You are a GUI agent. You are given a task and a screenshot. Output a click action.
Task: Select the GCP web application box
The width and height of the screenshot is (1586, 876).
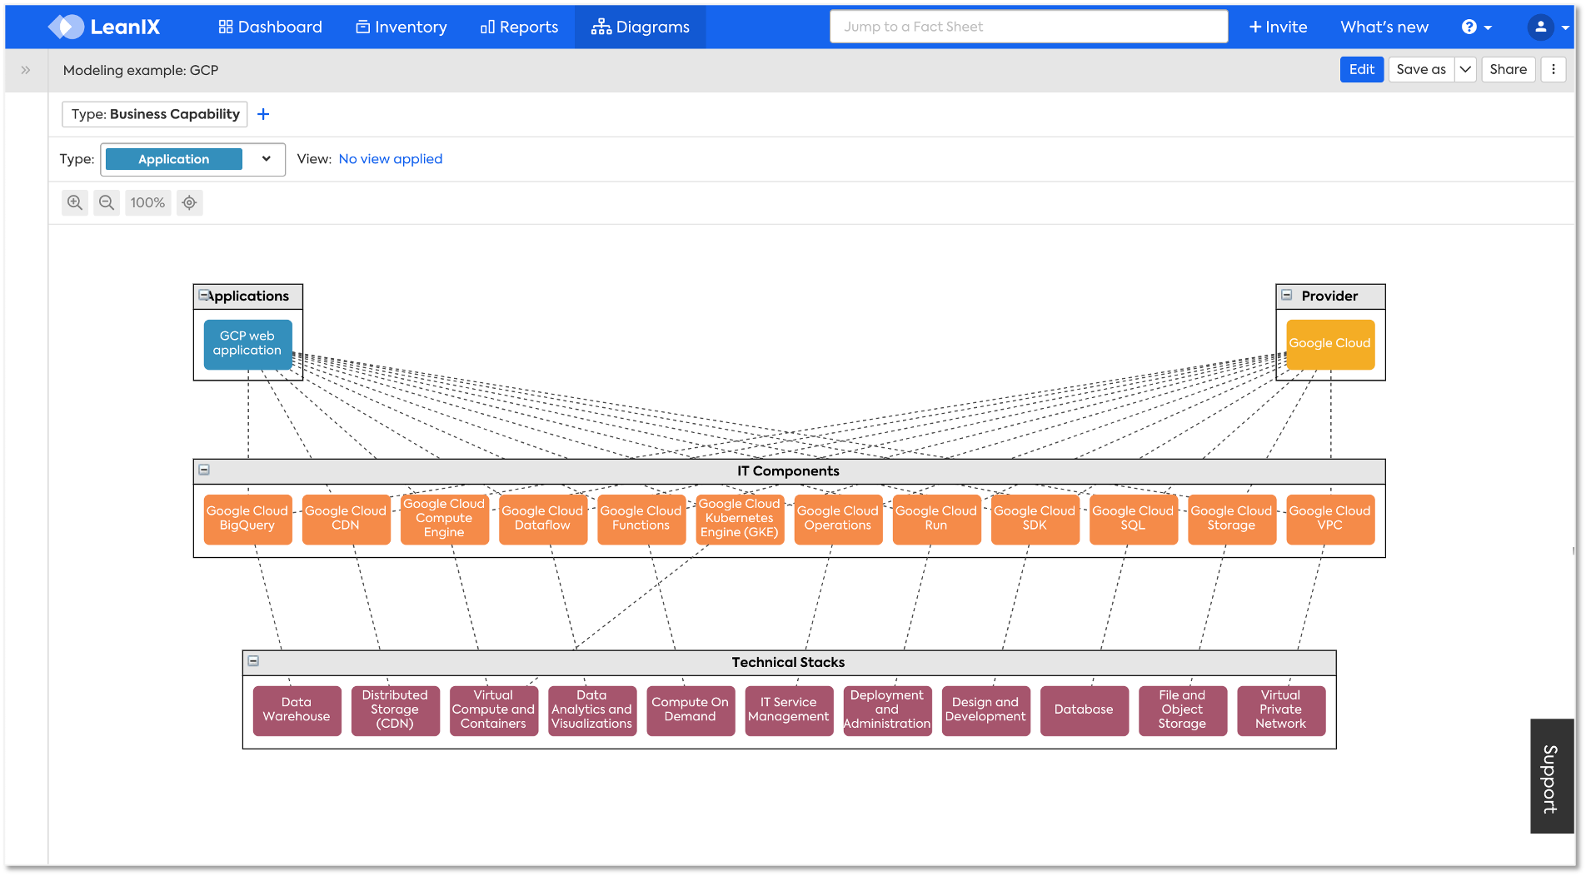pos(247,344)
